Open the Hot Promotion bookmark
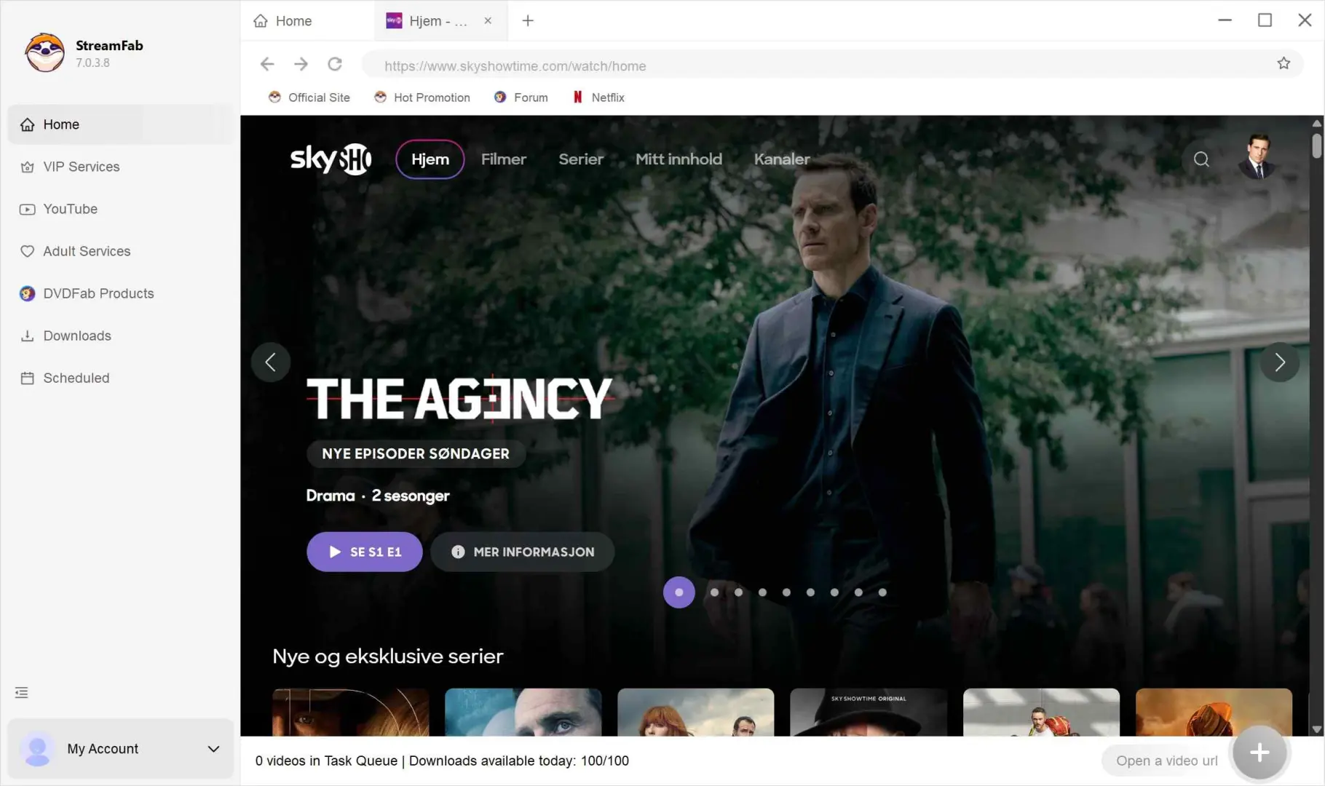 click(422, 98)
